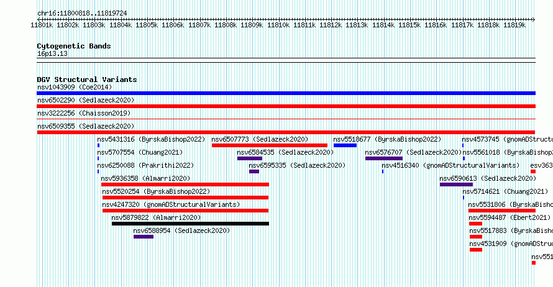
Task: Select the purple nsv6584535 Sedlazeck2020 bar
Action: (x=250, y=158)
